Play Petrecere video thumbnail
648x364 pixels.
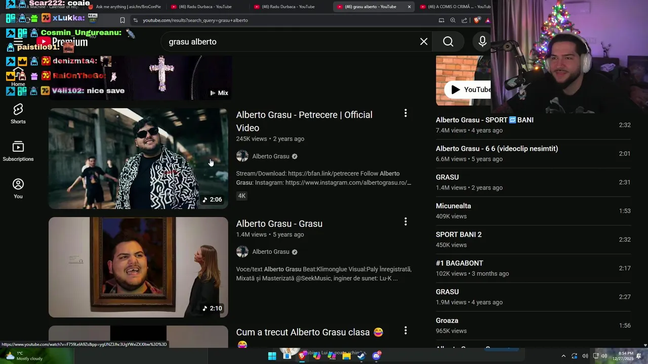click(138, 158)
